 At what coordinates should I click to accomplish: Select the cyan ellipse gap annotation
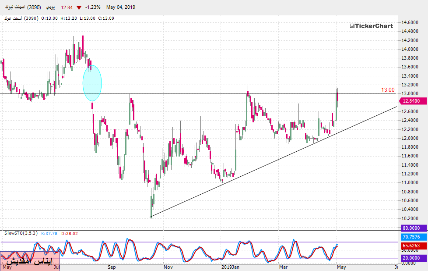[x=92, y=83]
